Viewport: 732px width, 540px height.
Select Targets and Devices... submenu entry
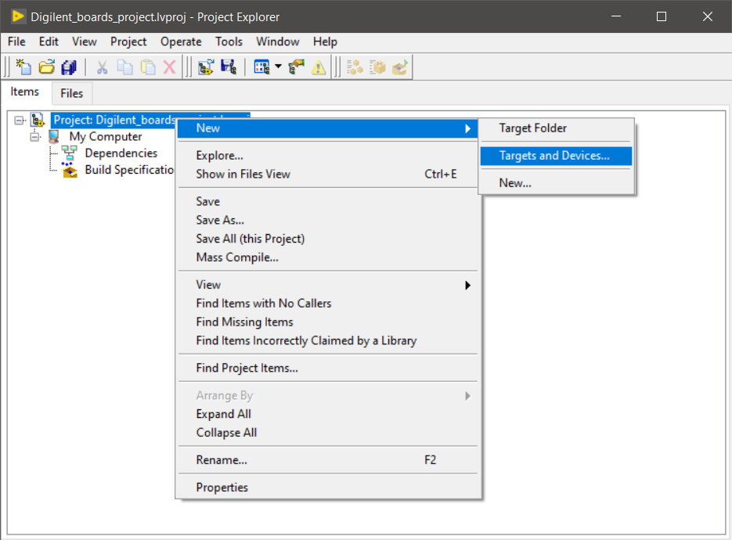click(x=556, y=156)
